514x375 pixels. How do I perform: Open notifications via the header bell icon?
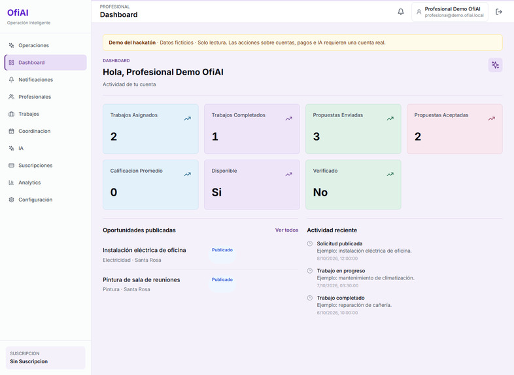point(401,12)
